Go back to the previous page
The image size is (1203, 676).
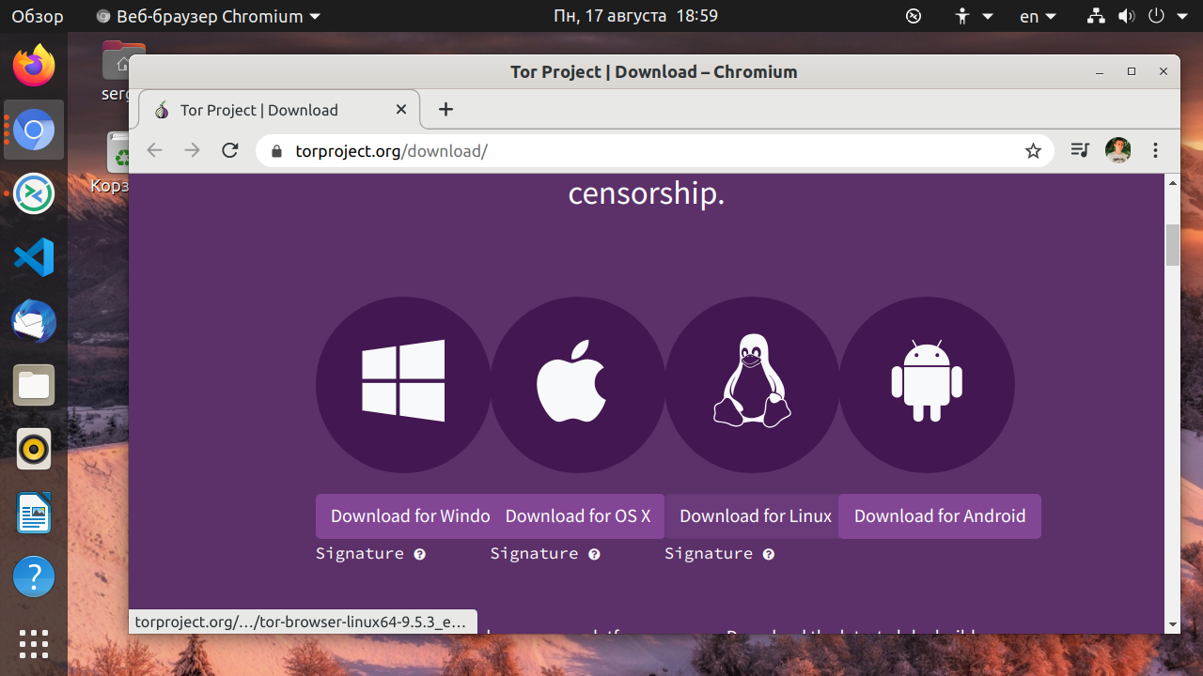(x=155, y=150)
